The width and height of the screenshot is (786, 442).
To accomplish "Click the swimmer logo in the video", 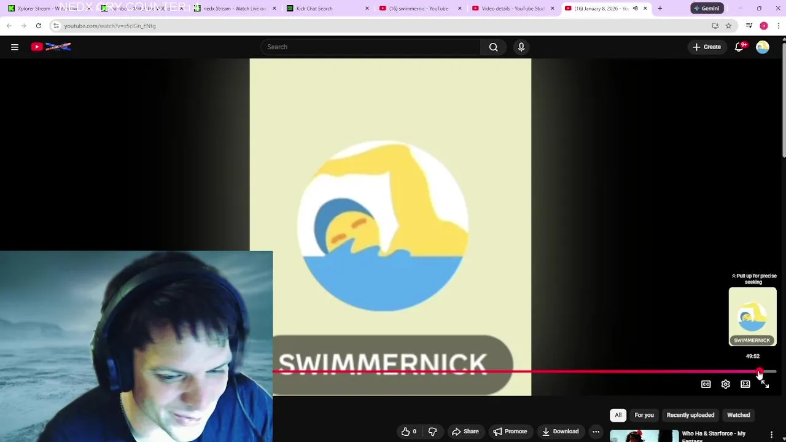I will click(383, 225).
